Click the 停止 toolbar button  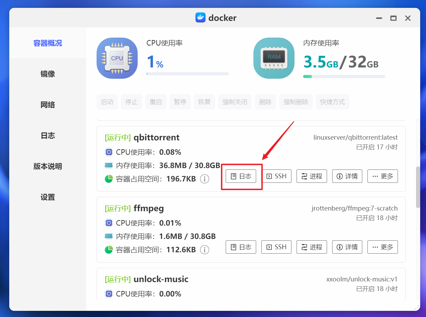[x=131, y=102]
